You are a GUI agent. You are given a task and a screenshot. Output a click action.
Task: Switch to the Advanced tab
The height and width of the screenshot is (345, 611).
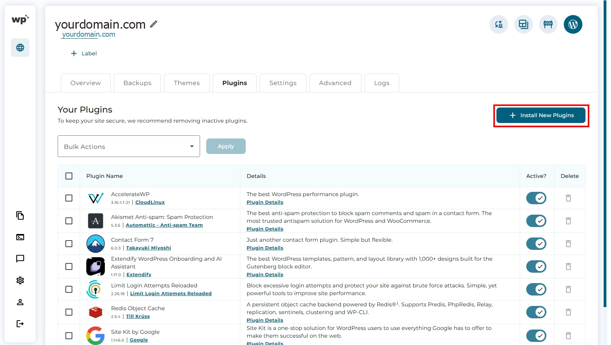335,83
